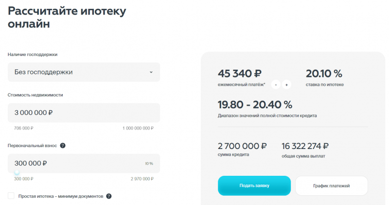Screen dimensions: 389x205
Task: Click the mortgage rate value 20.10 %
Action: click(324, 74)
